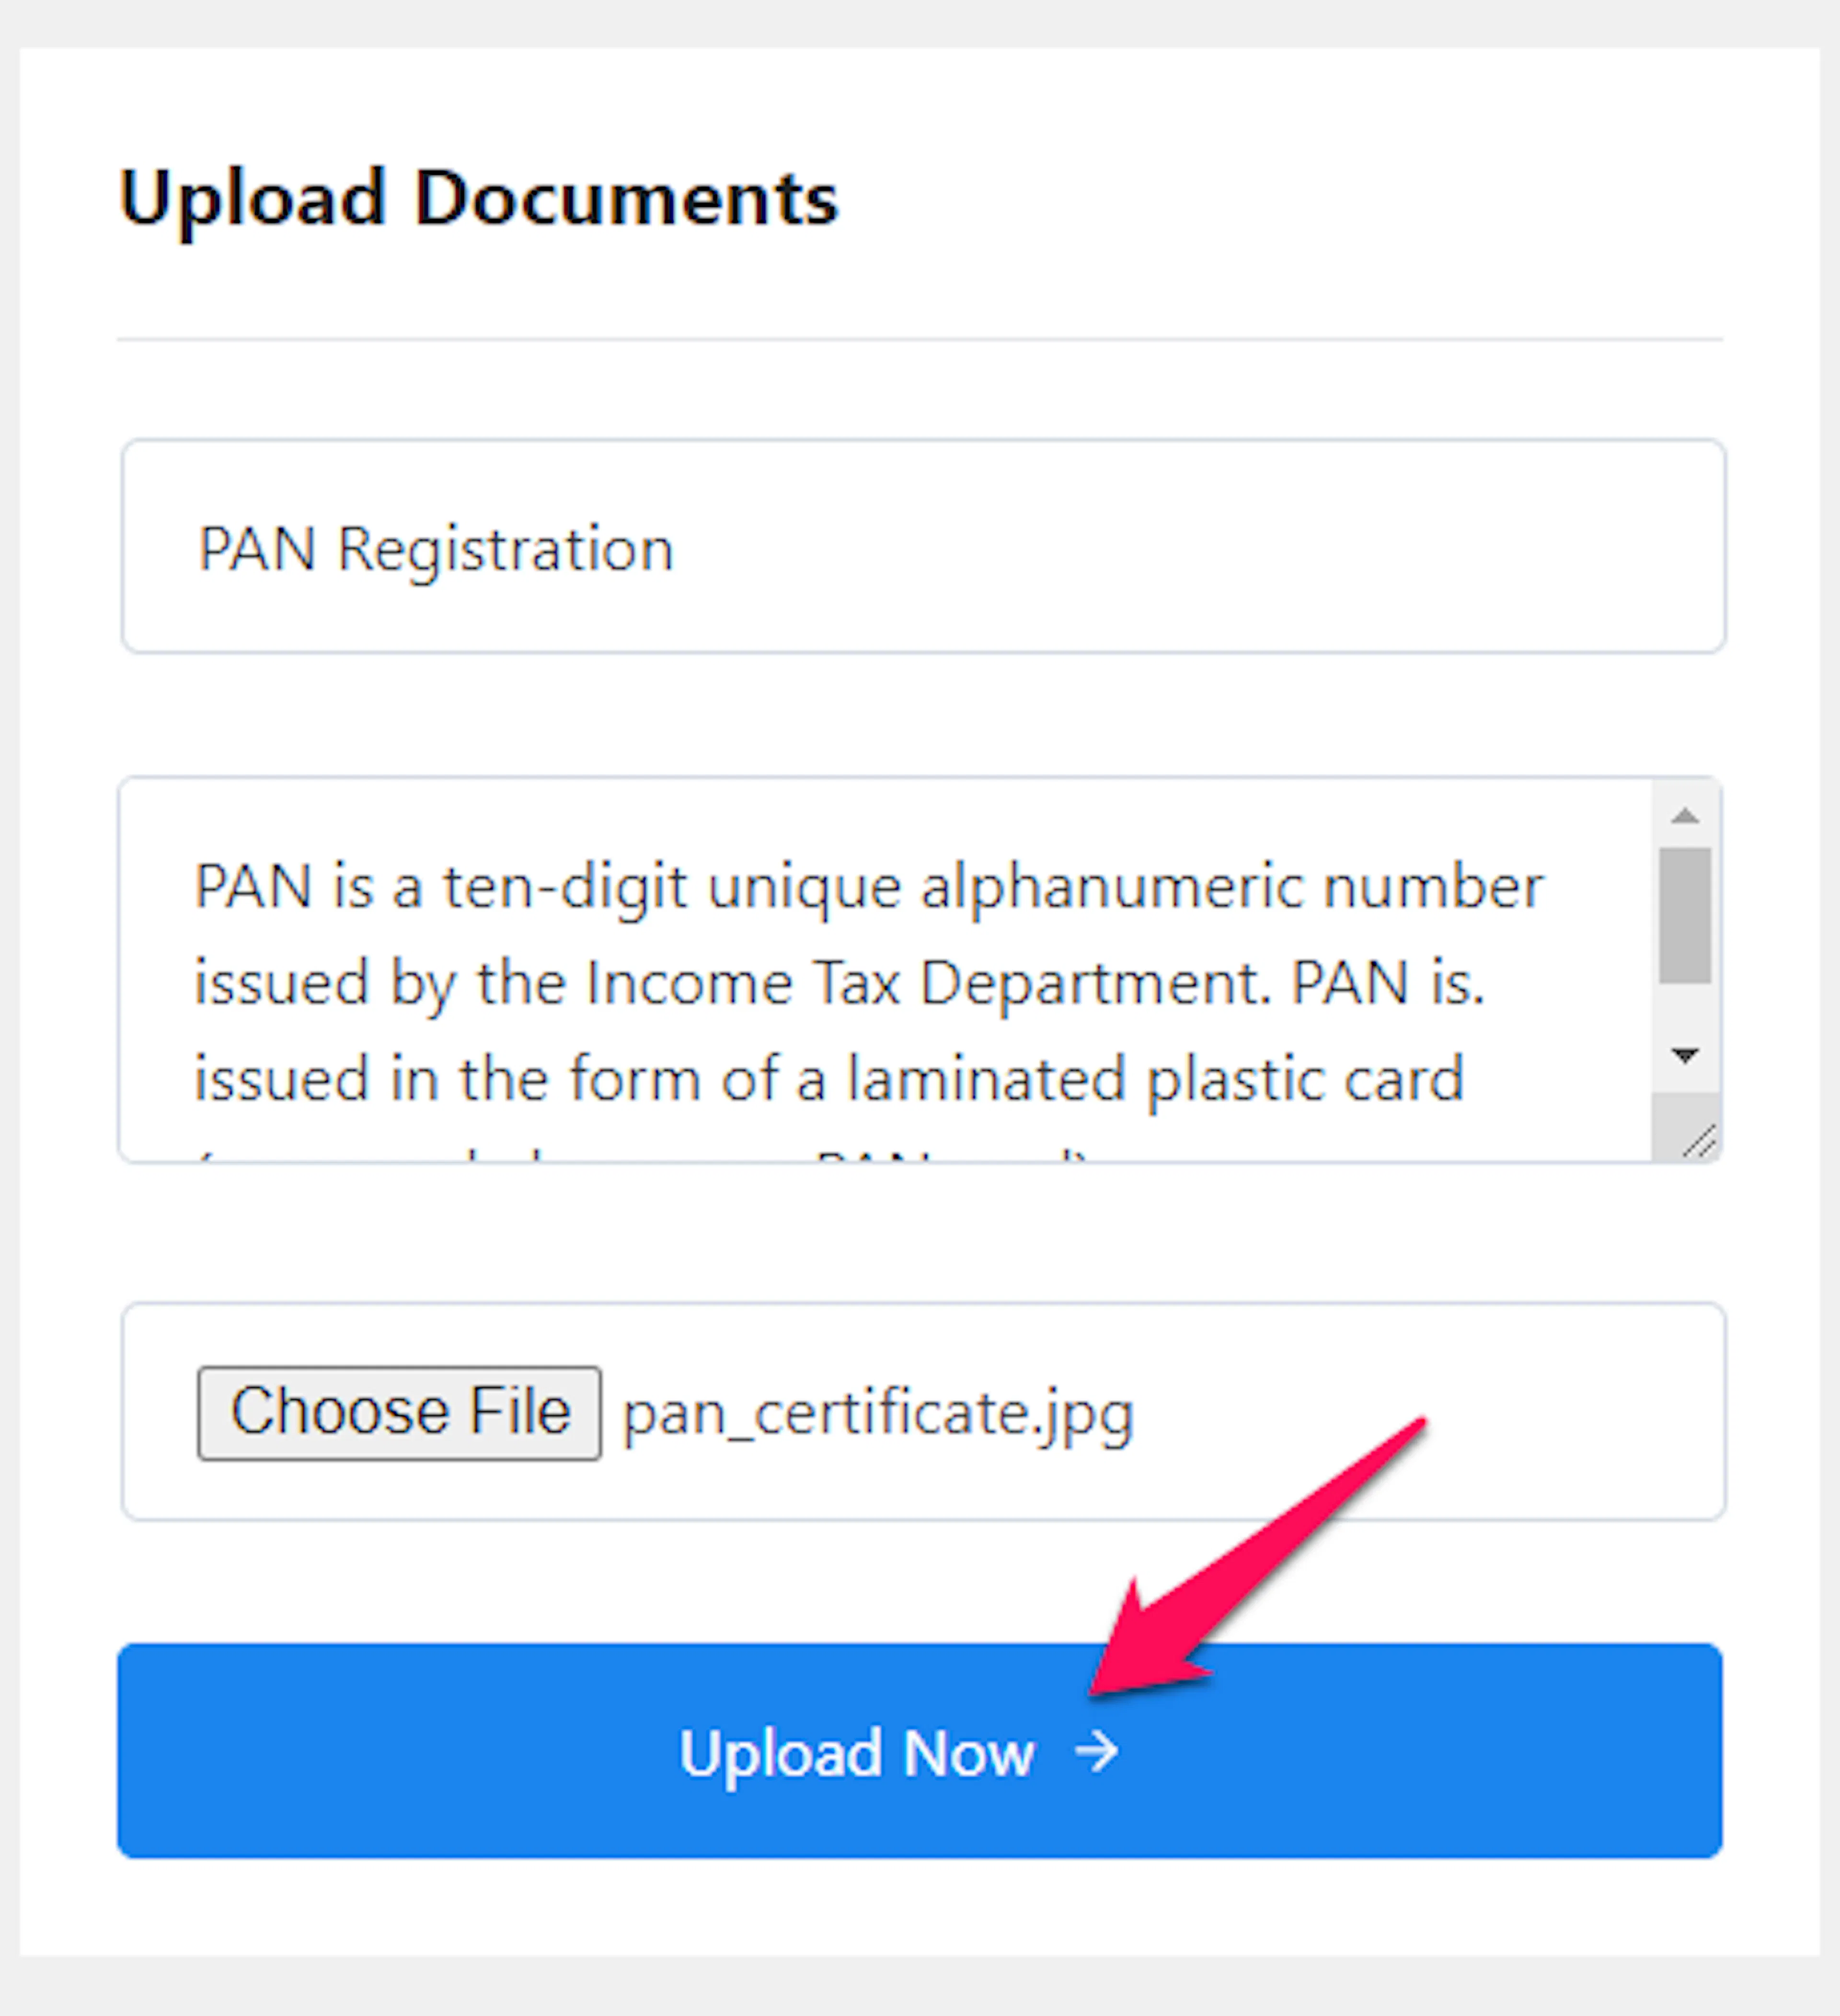Click the partially hidden last textarea line
Viewport: 1840px width, 2016px height.
pyautogui.click(x=640, y=1154)
